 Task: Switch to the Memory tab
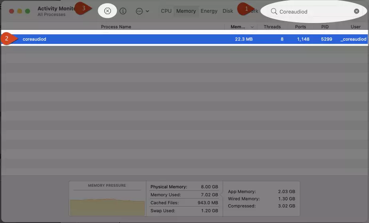click(x=186, y=11)
